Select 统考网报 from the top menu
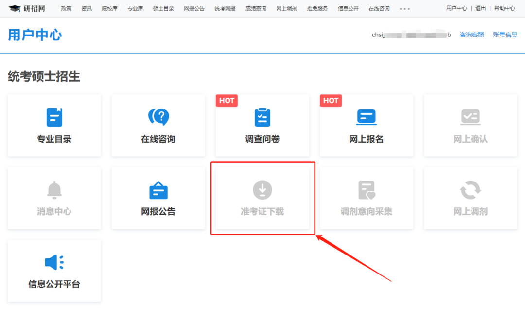Viewport: 525px width, 310px height. [225, 8]
